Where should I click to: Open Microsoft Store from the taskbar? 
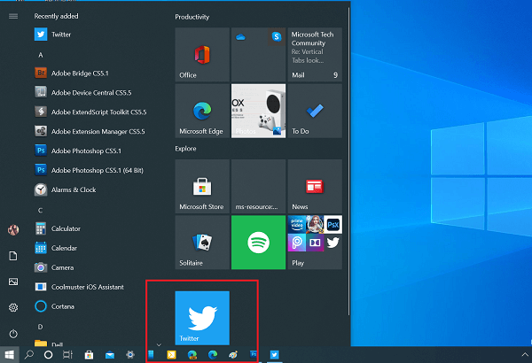[x=89, y=355]
